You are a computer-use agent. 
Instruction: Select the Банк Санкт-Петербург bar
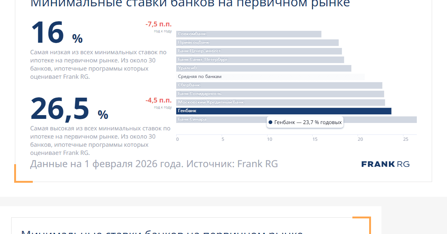260,60
